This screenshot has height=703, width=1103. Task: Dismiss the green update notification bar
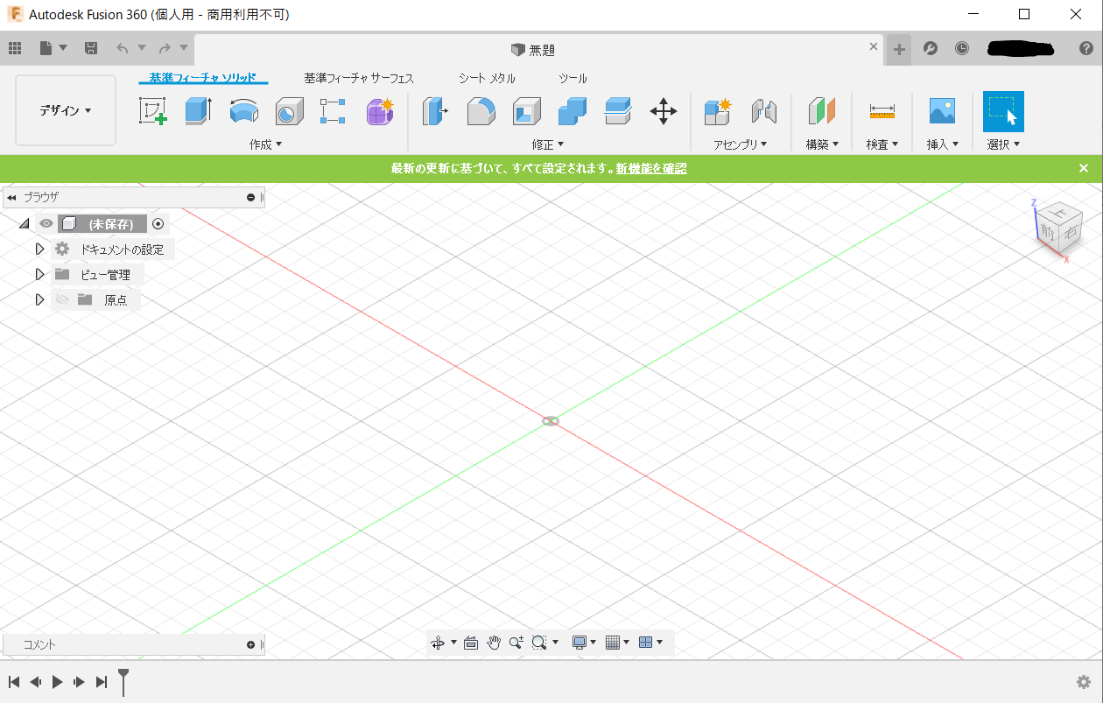(x=1084, y=168)
